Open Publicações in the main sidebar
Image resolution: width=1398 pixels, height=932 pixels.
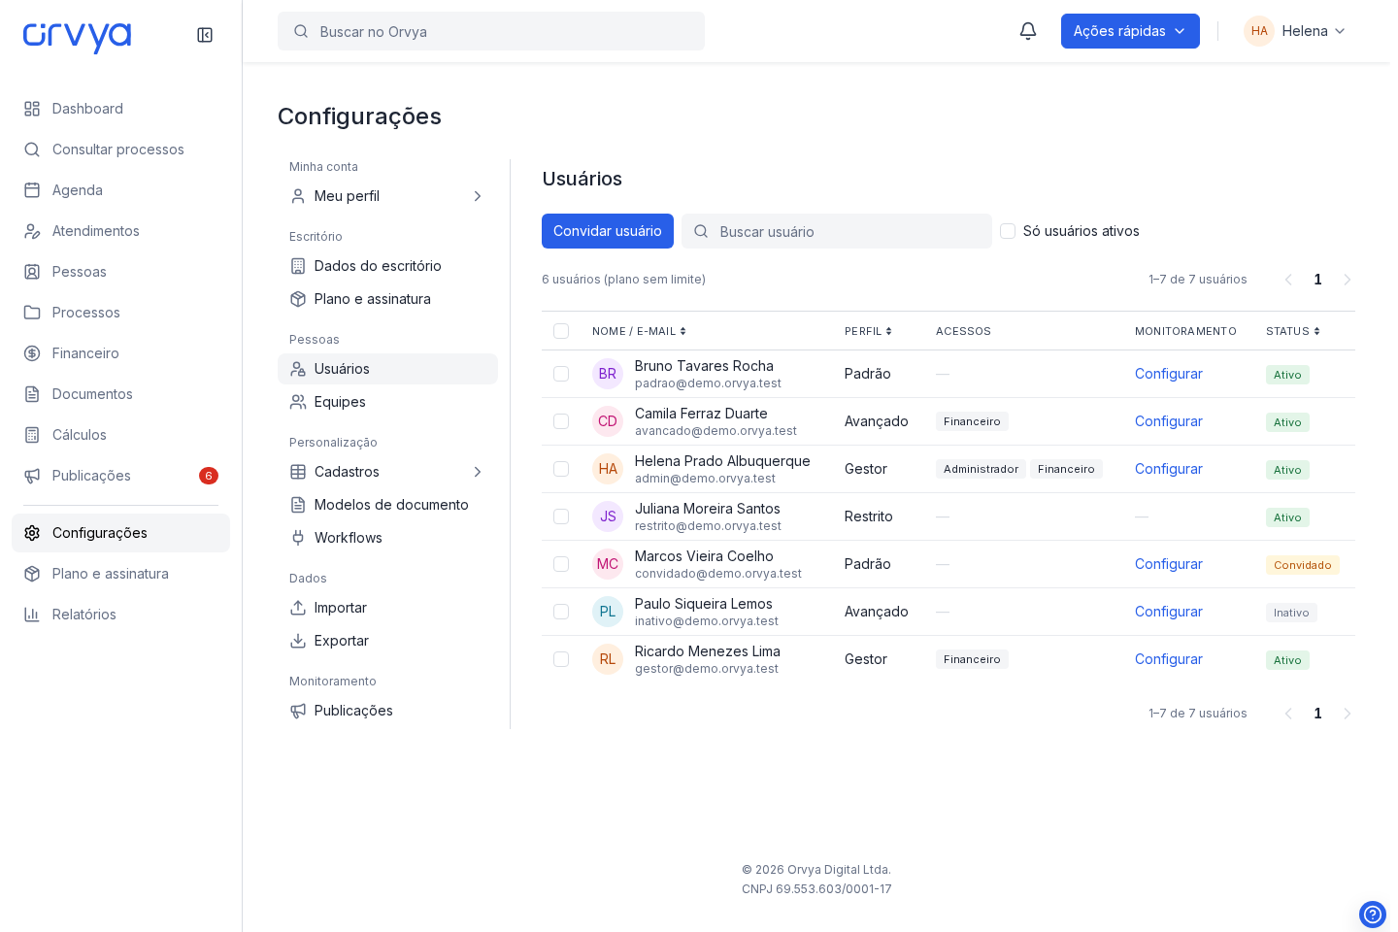pos(120,476)
